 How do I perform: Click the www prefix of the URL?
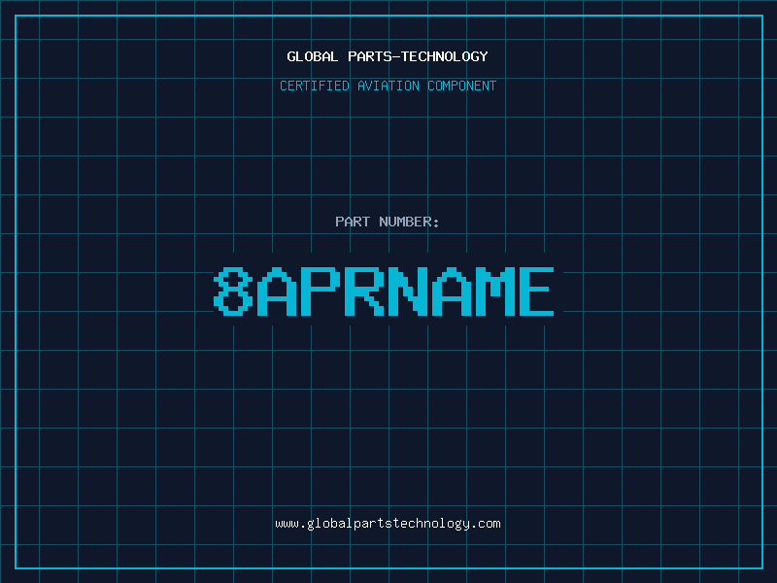point(287,524)
